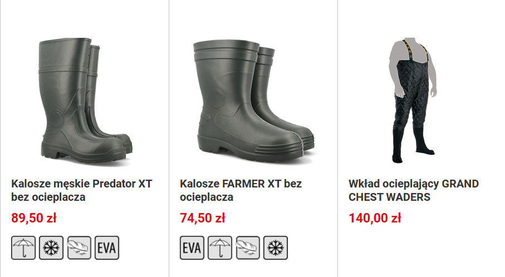Open Kalosze męskie Predator XT product title
Viewport: 505px width, 277px height.
(x=81, y=190)
